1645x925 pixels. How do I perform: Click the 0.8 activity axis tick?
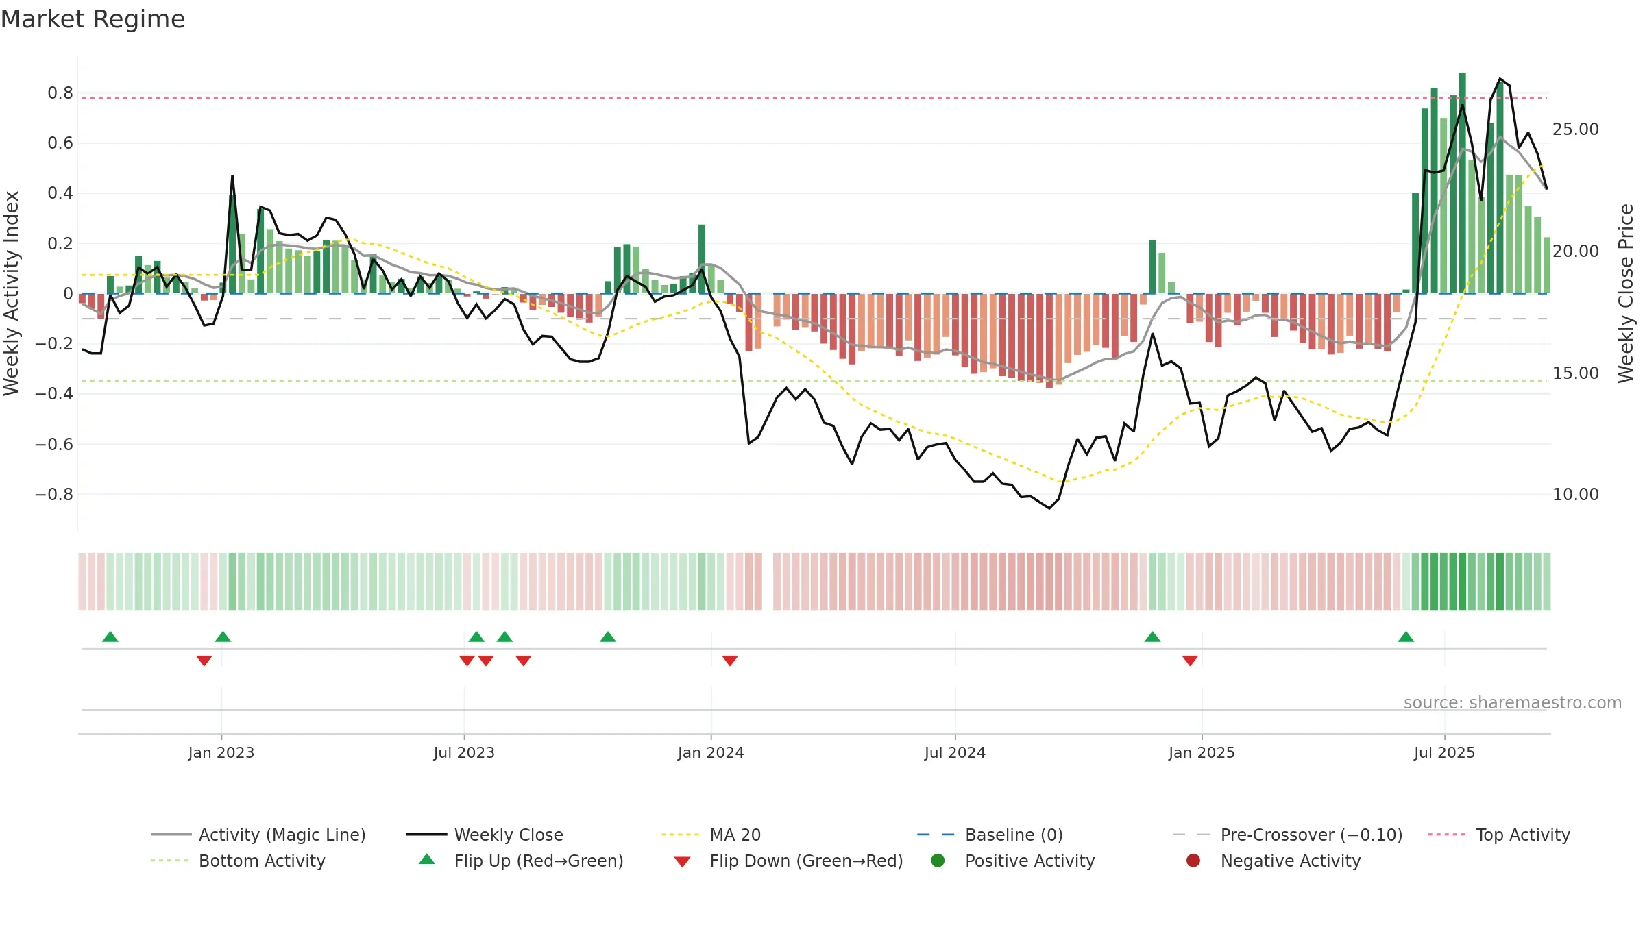tap(60, 93)
